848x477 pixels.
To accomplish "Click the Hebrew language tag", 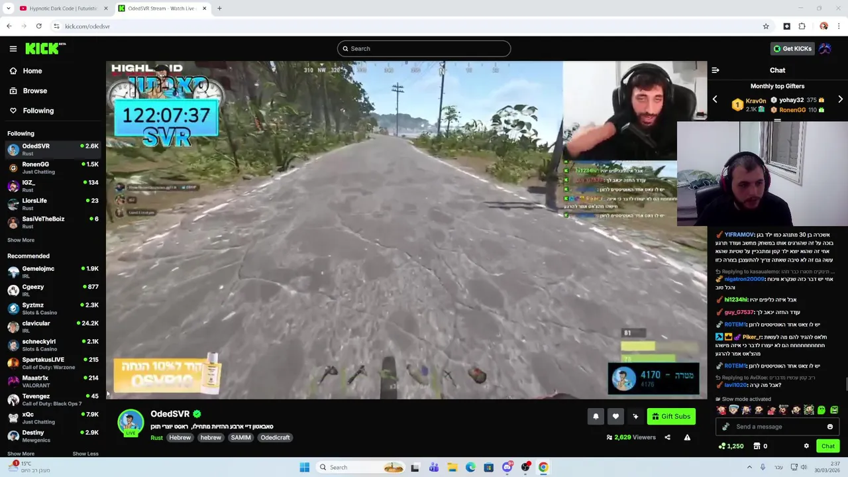I will (x=180, y=437).
